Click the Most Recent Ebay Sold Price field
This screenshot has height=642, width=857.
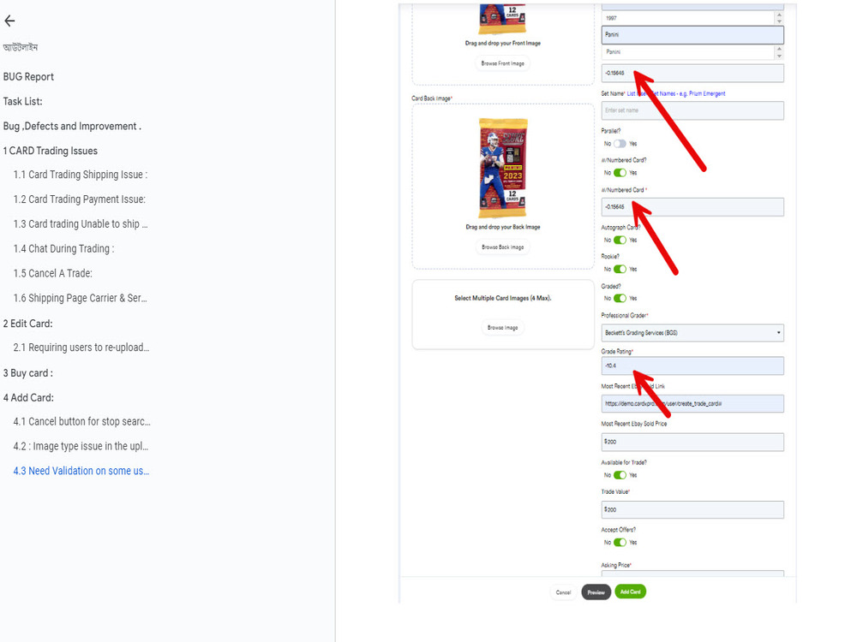point(692,442)
